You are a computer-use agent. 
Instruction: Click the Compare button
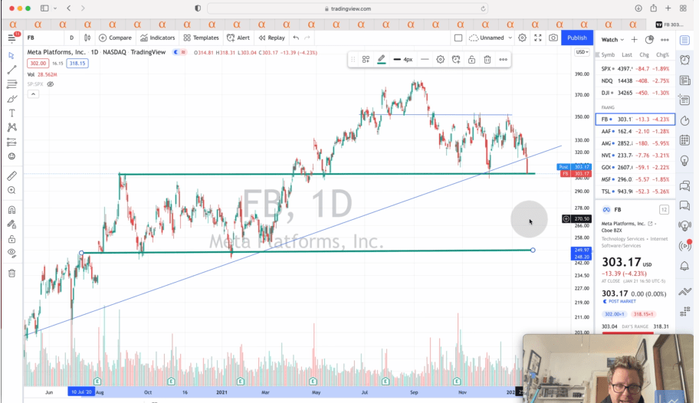pos(115,38)
